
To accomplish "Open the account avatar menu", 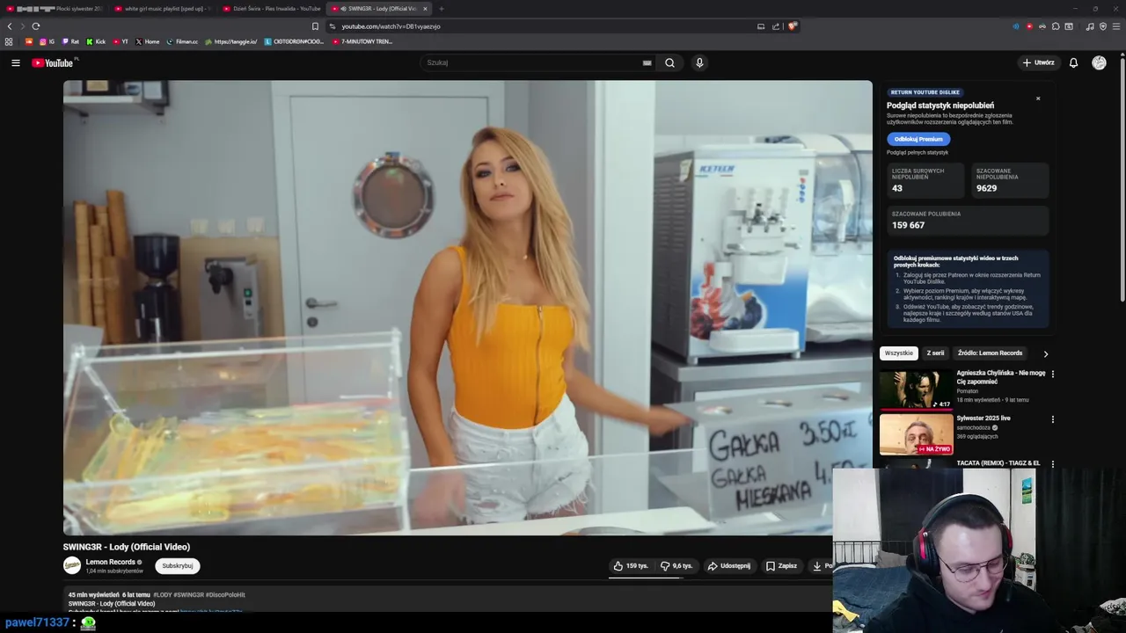I will [x=1099, y=62].
